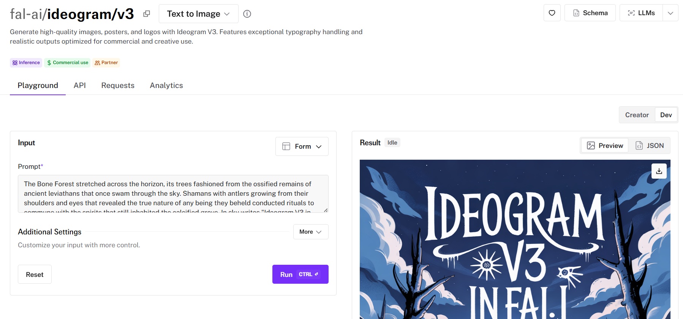The height and width of the screenshot is (319, 683).
Task: Open the Schema button
Action: click(590, 13)
